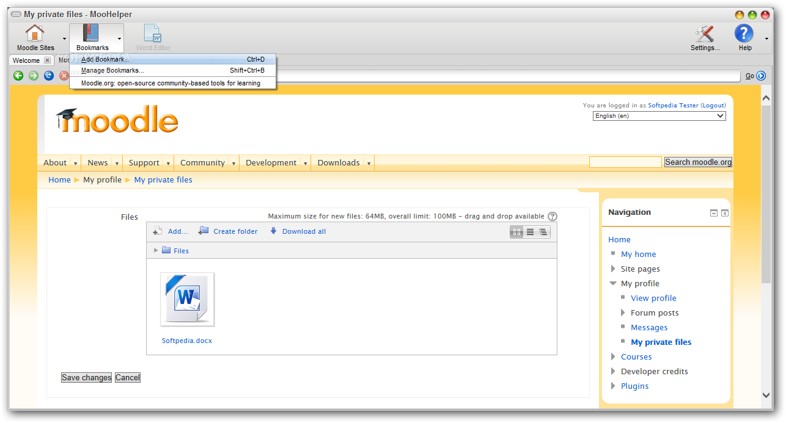Click Search moodle.org button

click(698, 162)
